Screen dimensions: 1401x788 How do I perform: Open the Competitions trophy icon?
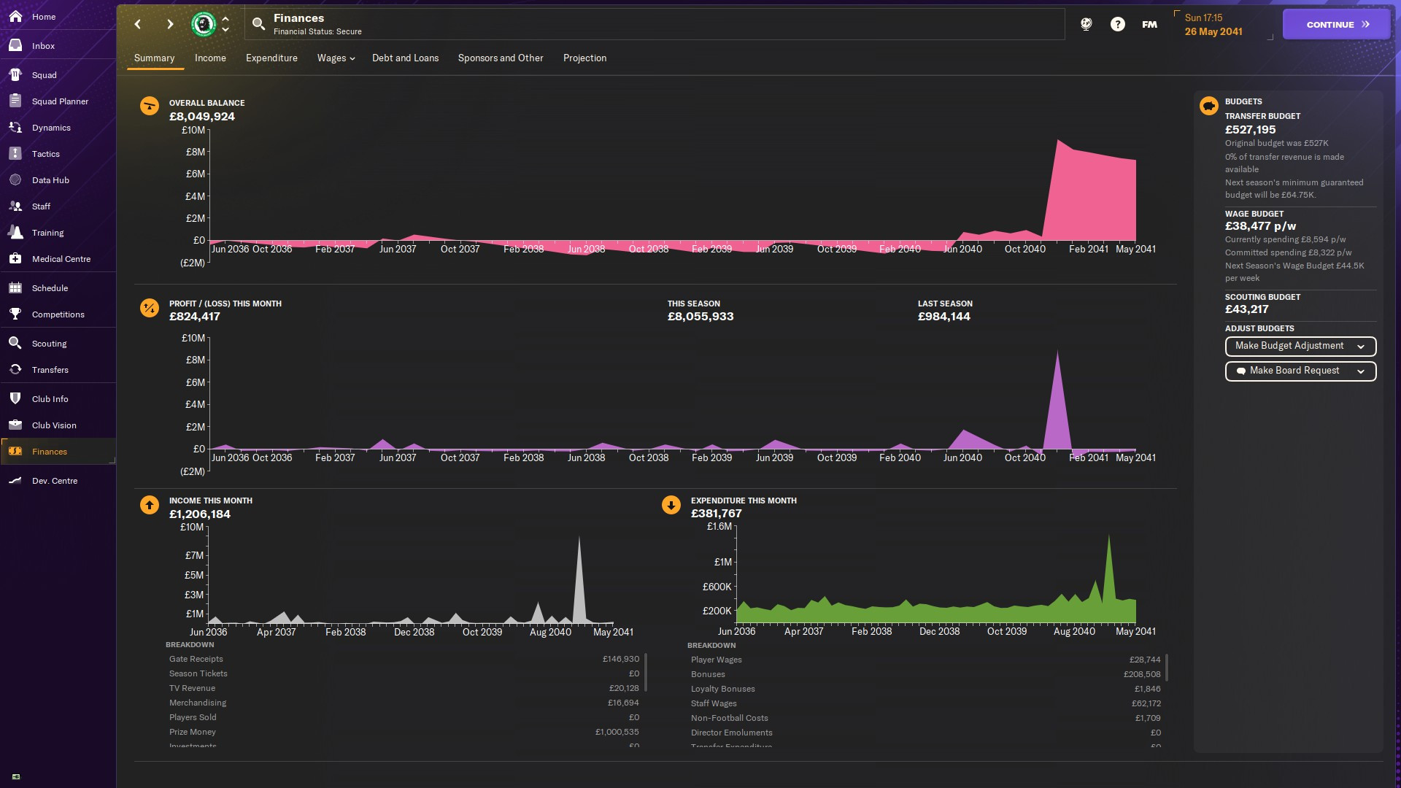[x=15, y=314]
